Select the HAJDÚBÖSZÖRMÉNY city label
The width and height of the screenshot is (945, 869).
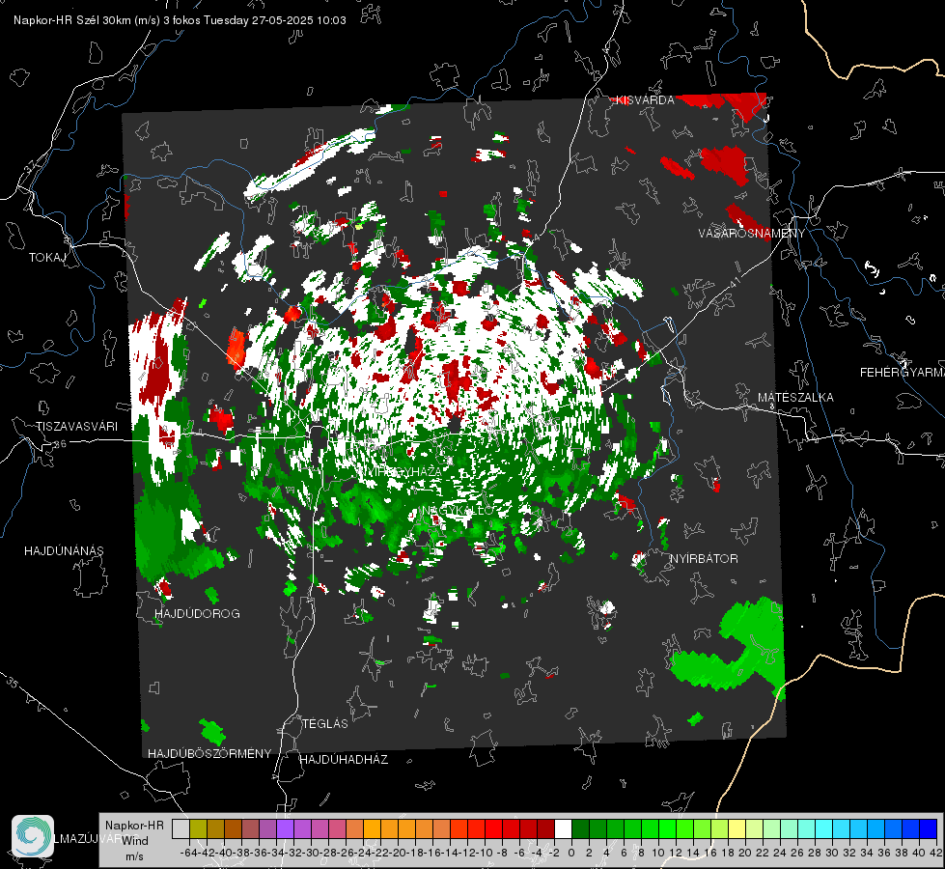coord(209,754)
